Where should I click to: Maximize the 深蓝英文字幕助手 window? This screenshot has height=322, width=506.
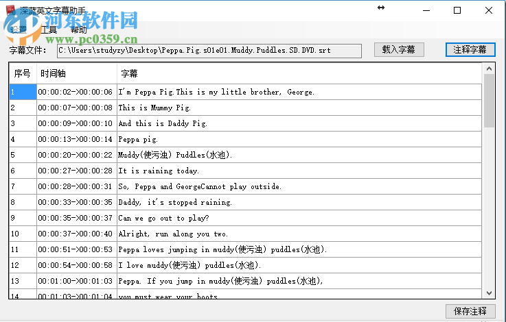point(457,10)
